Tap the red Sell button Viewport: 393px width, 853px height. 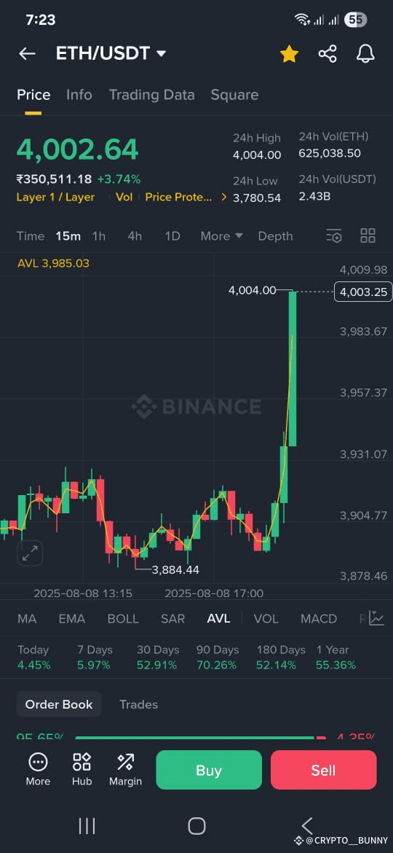click(x=324, y=770)
